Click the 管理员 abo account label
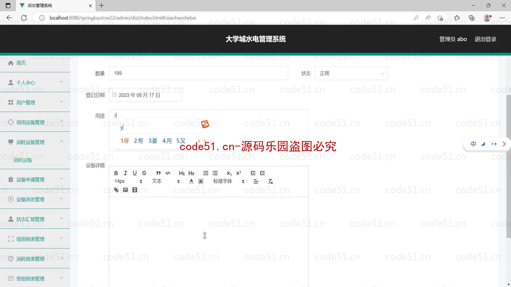The height and width of the screenshot is (287, 511). coord(453,39)
